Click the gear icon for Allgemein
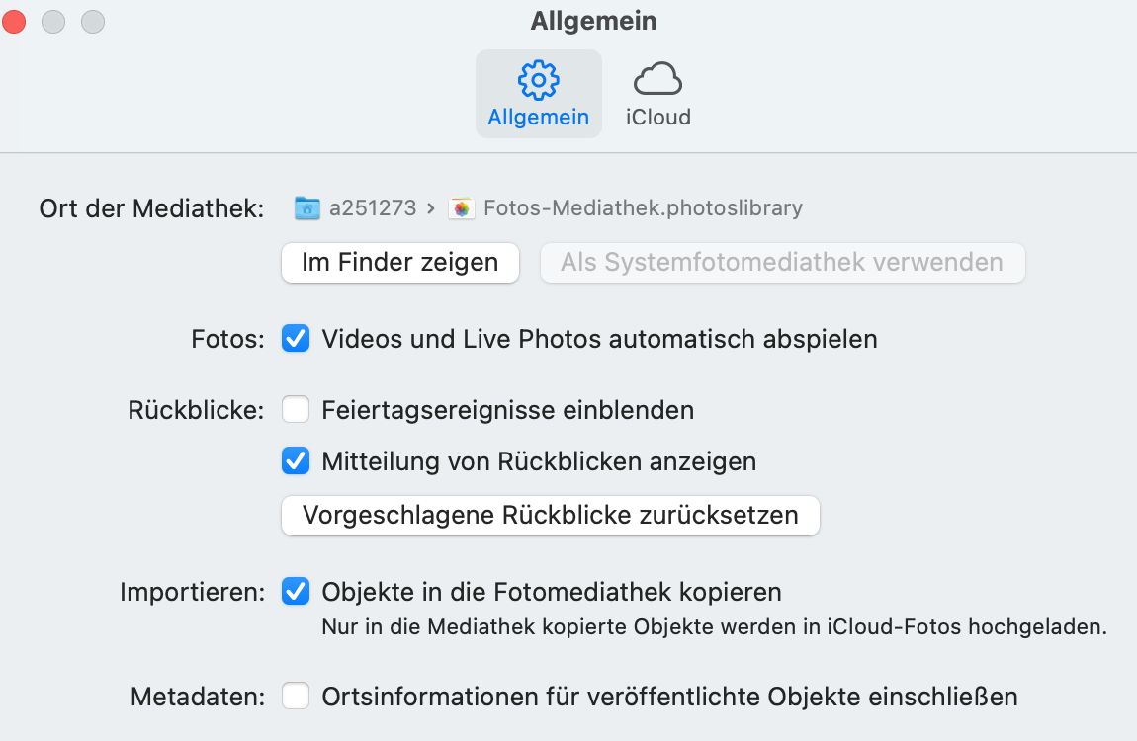Viewport: 1137px width, 741px height. coord(538,79)
